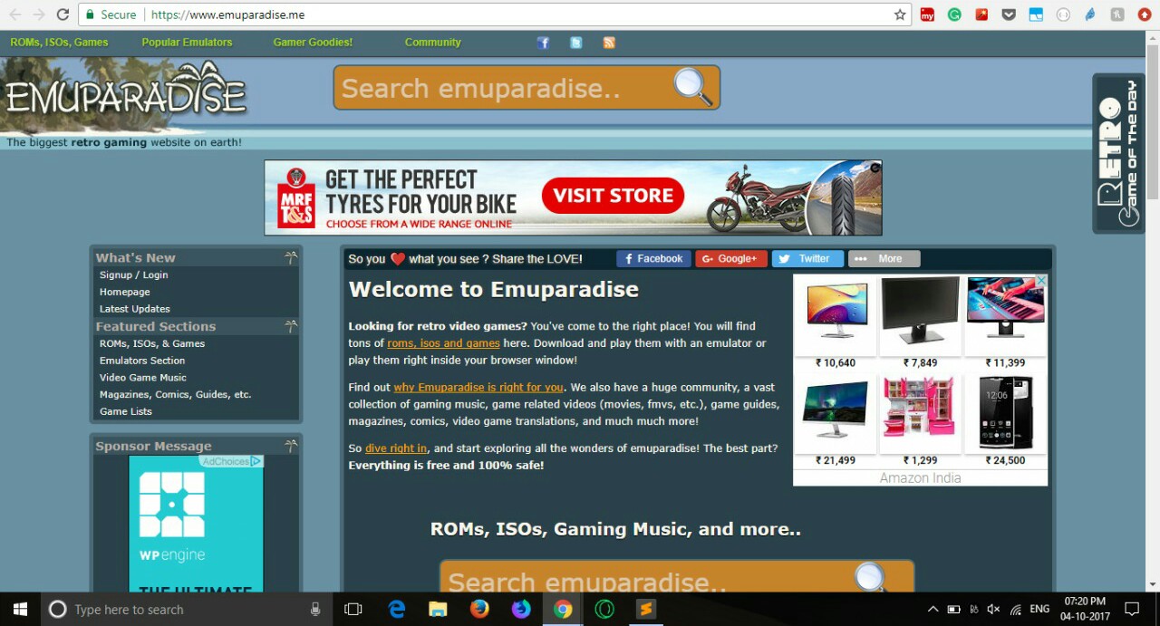Image resolution: width=1160 pixels, height=626 pixels.
Task: Click the Twitter icon in the top navigation bar
Action: [x=575, y=43]
